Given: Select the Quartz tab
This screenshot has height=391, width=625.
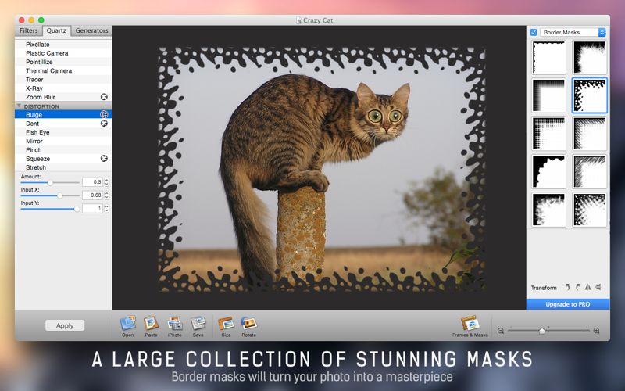Looking at the screenshot, I should tap(56, 30).
